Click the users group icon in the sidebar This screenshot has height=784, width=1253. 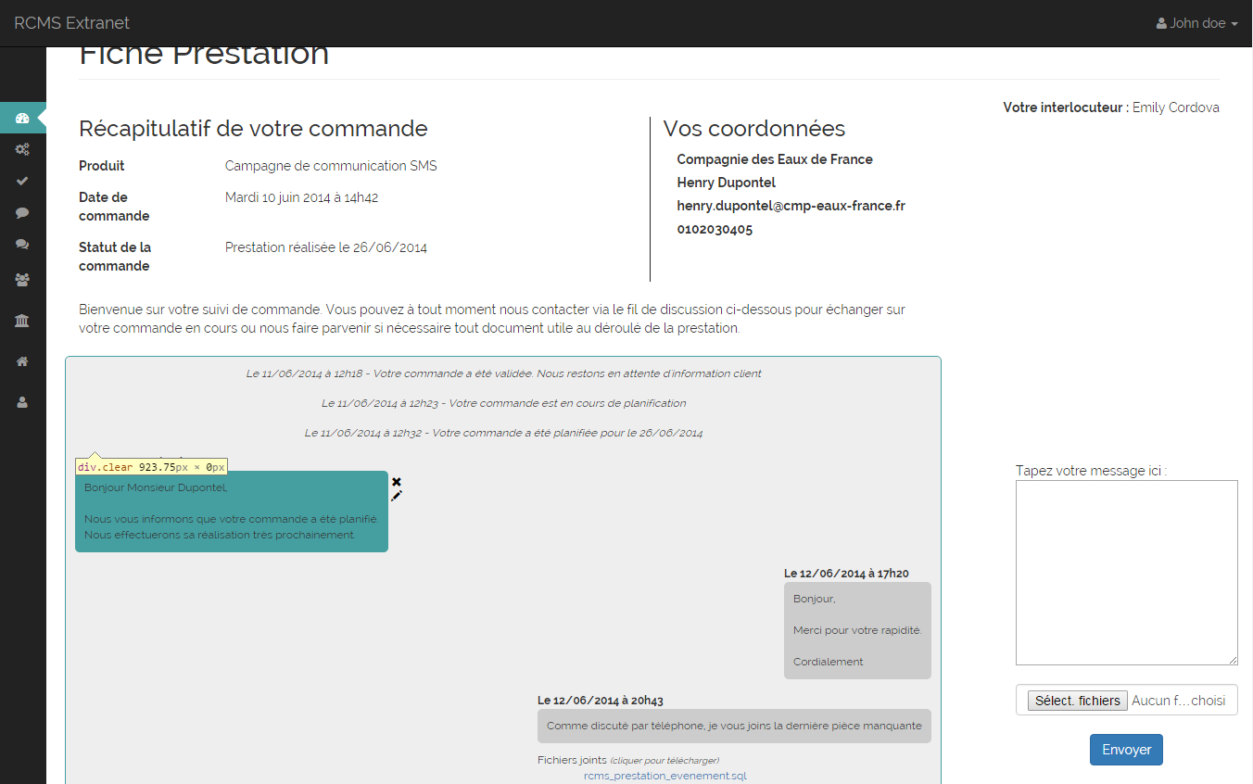click(22, 279)
